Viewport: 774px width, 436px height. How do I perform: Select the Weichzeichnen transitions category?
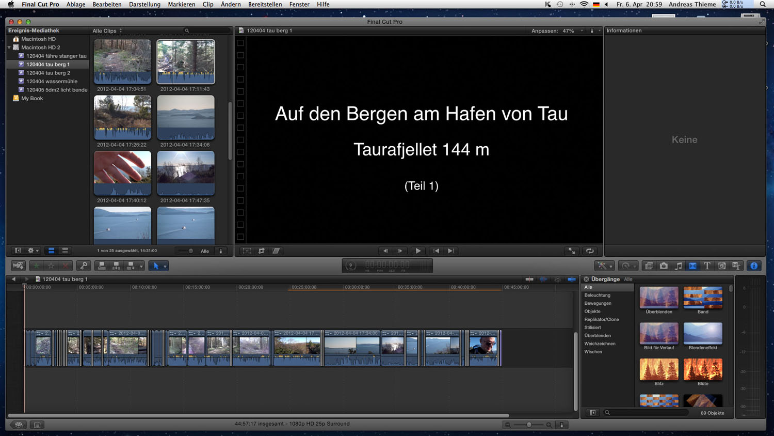pyautogui.click(x=600, y=344)
